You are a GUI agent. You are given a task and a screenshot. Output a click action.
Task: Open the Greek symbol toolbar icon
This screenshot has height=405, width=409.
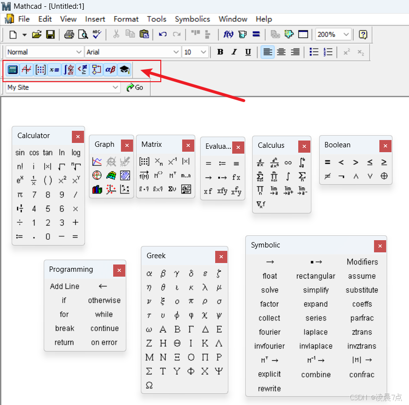(110, 70)
